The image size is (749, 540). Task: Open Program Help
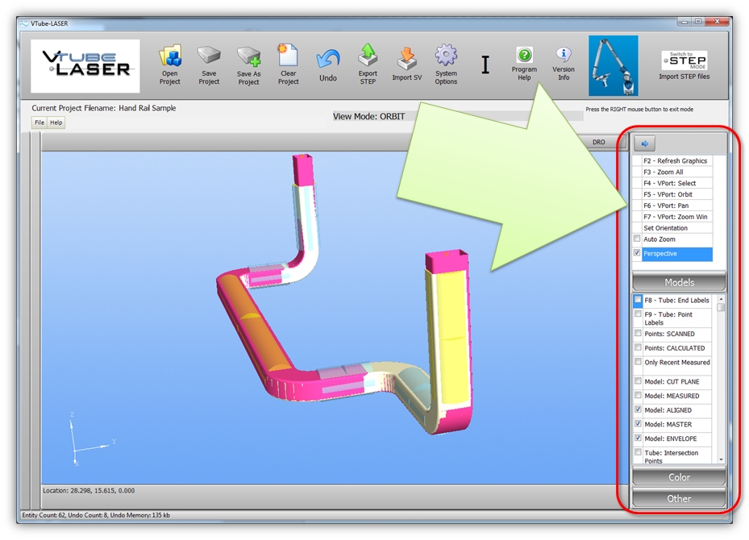point(524,56)
